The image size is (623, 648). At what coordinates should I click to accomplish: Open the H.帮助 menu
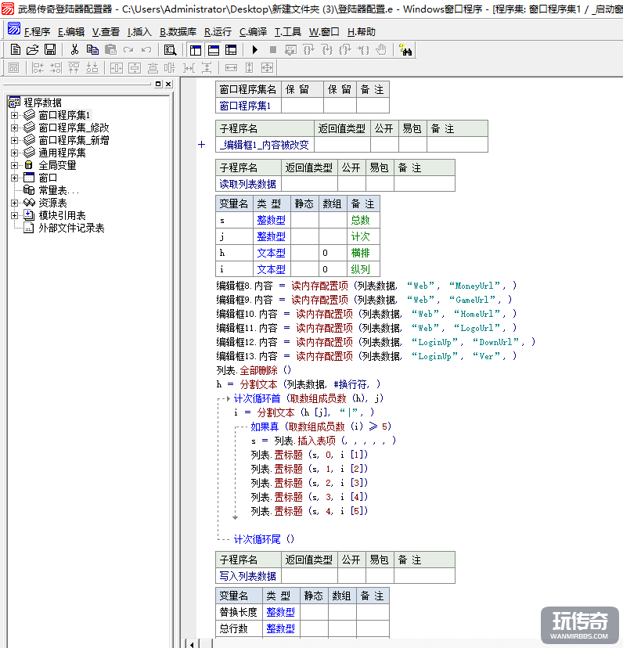coord(362,32)
